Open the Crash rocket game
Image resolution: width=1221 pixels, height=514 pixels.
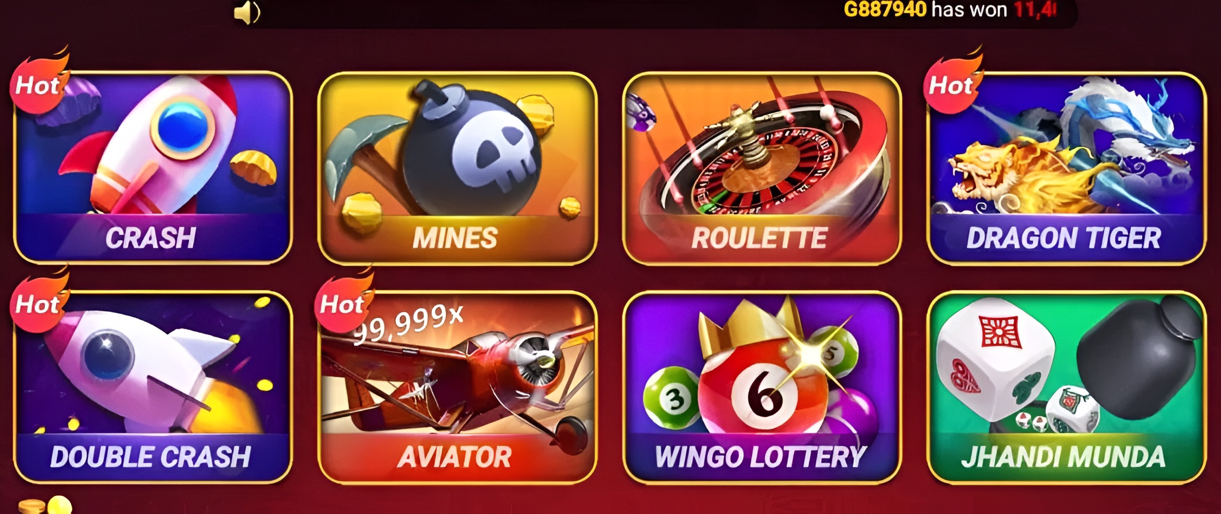pos(153,168)
